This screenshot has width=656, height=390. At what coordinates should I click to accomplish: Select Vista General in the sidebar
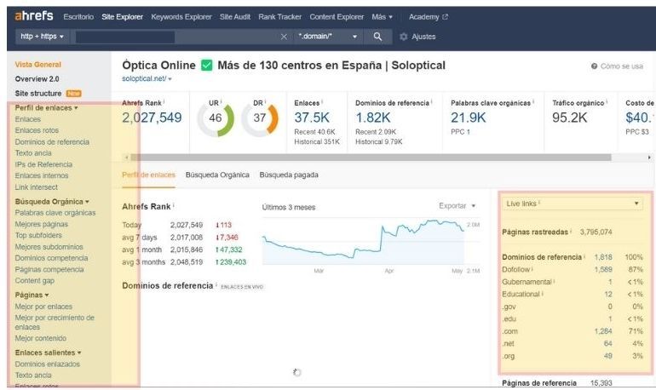point(38,65)
